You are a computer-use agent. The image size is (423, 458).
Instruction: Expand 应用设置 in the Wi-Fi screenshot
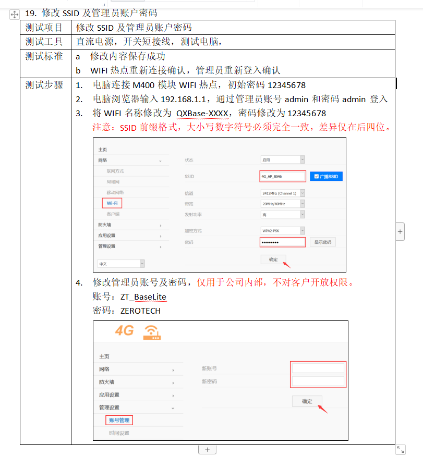pos(161,236)
